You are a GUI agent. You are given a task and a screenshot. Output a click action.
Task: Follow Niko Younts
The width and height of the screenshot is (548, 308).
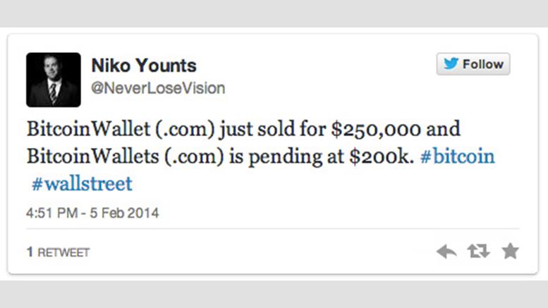point(473,64)
